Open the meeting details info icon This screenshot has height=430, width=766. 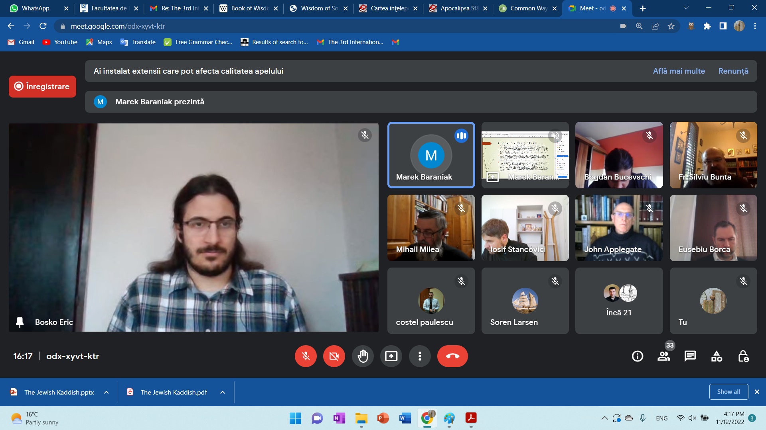point(637,356)
